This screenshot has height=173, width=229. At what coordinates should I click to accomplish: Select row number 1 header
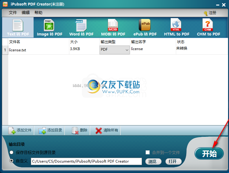pos(5,50)
